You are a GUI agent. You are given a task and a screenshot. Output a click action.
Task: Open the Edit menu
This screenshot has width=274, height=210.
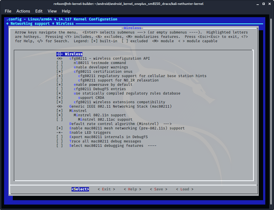[39, 11]
